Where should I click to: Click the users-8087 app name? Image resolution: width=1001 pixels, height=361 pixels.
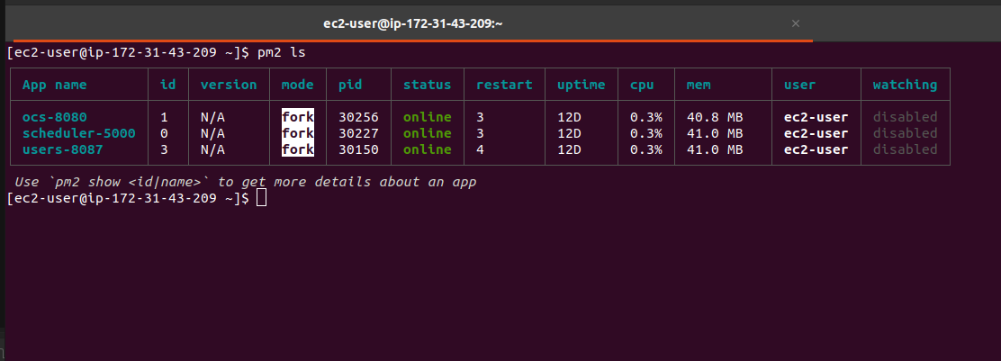pos(63,149)
